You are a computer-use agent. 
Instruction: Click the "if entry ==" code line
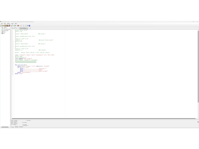pos(23,67)
